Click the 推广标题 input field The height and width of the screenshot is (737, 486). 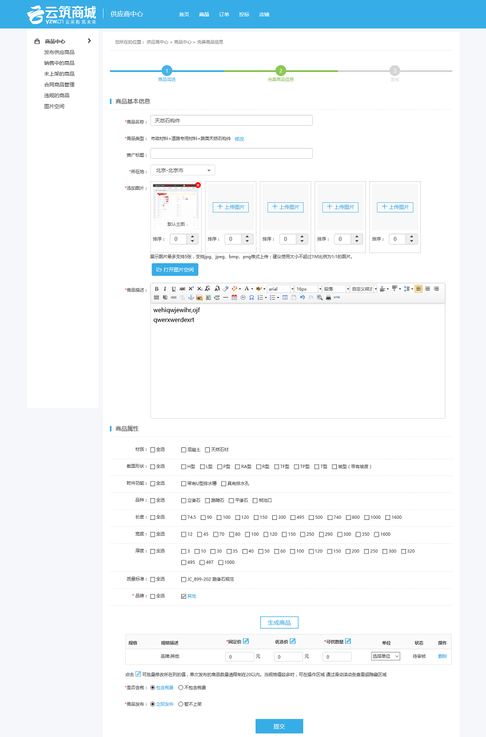231,154
